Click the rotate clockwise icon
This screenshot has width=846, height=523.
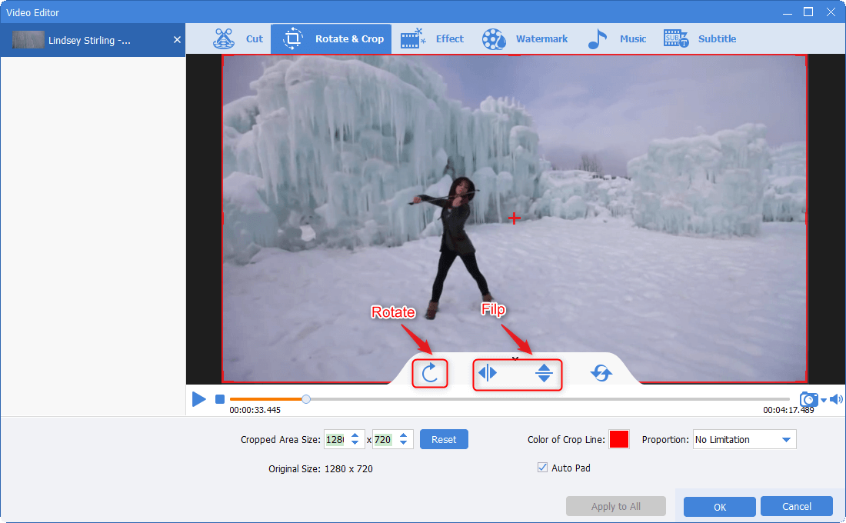tap(430, 373)
